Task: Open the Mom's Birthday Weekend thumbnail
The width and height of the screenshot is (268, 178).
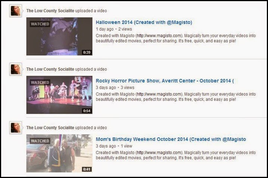Action: coord(59,153)
